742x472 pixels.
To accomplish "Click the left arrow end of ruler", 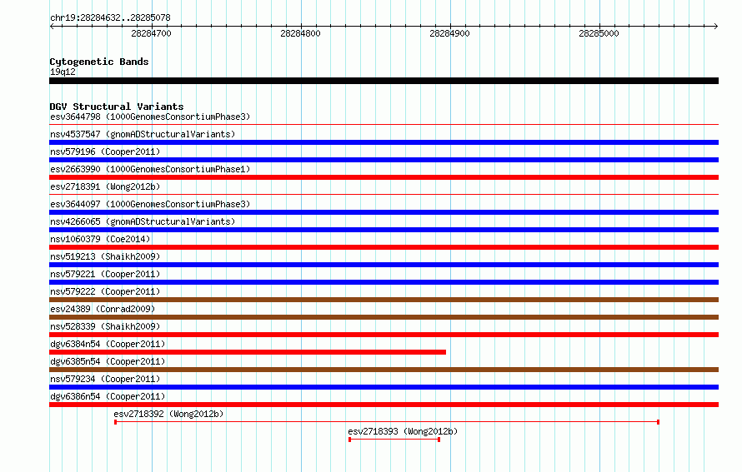I will 52,27.
